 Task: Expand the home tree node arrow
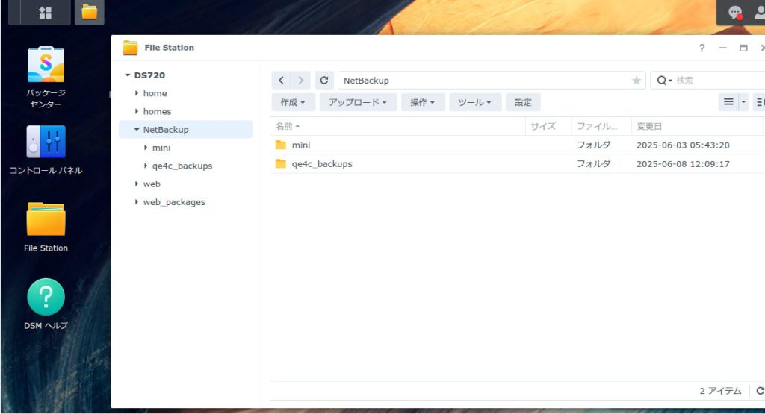click(x=137, y=93)
